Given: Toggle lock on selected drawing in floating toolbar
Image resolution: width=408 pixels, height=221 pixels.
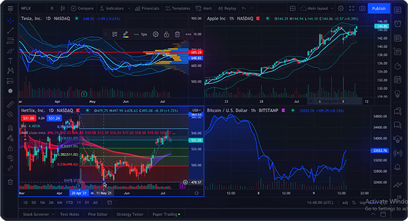Looking at the screenshot, I should [166, 34].
